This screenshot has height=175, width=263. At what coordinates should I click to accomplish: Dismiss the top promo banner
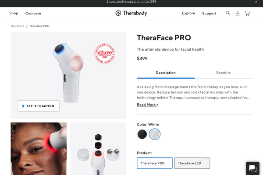(256, 2)
